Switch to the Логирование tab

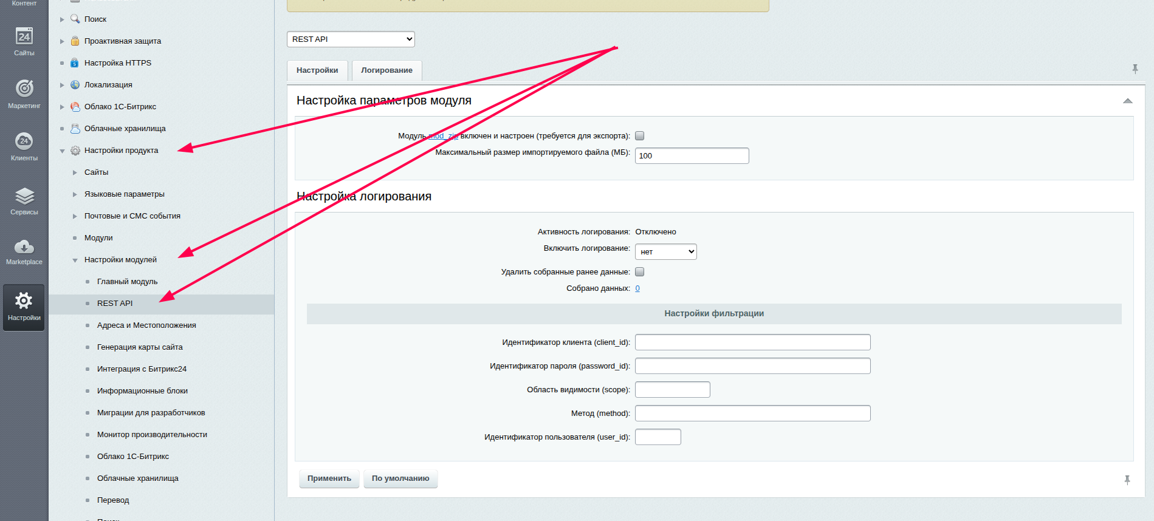pyautogui.click(x=386, y=70)
